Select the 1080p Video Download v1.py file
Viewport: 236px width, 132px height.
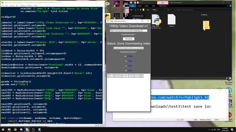[156, 21]
